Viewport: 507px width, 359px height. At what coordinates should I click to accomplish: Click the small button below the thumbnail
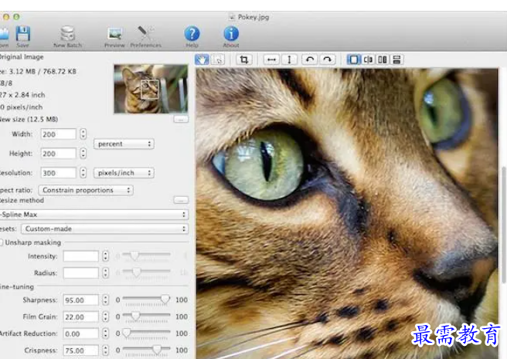coord(181,120)
